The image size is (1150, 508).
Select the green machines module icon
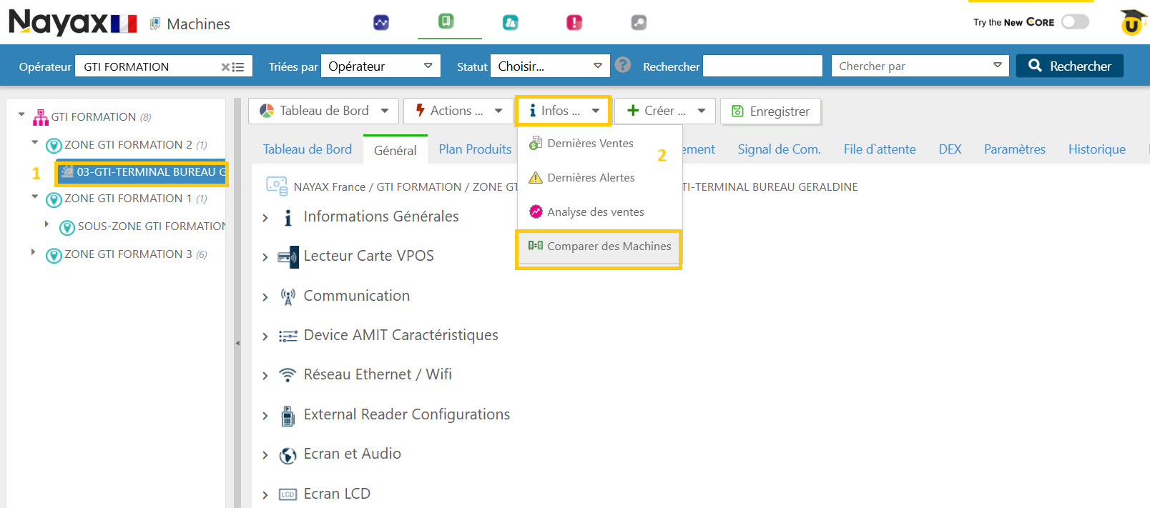point(446,21)
